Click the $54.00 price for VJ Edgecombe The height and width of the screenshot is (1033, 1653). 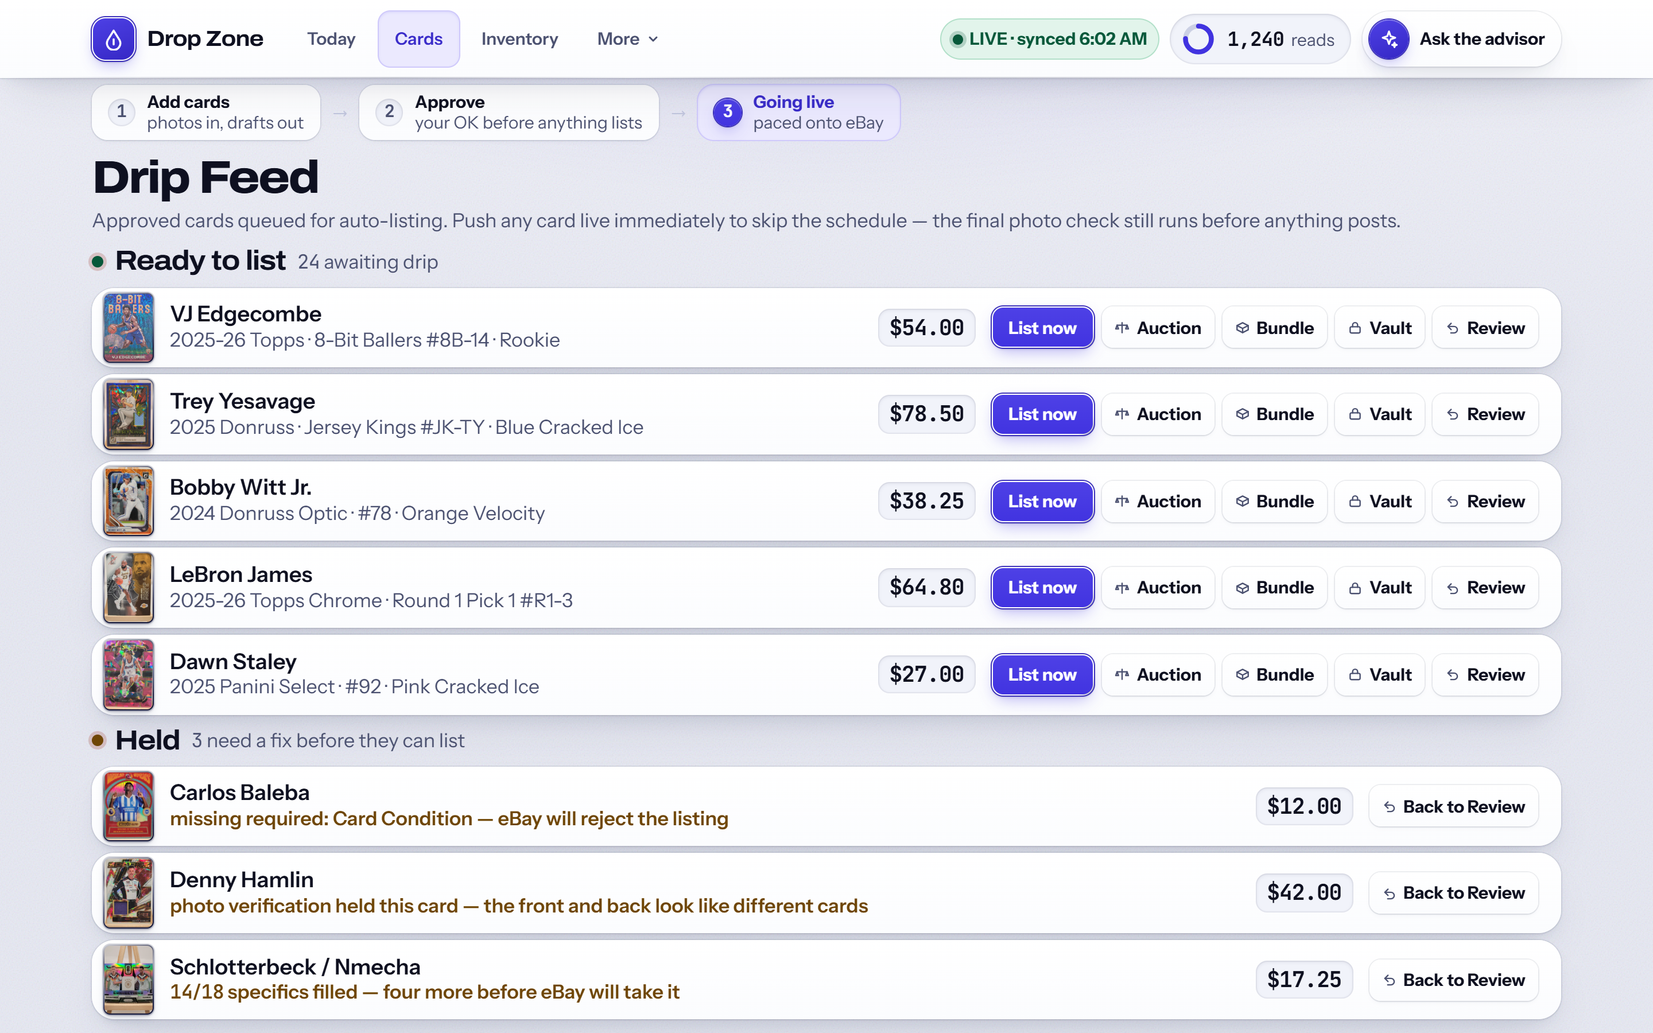click(x=927, y=328)
